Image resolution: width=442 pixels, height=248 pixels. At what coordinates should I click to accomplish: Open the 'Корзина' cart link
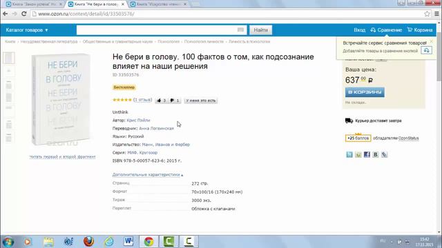click(420, 30)
